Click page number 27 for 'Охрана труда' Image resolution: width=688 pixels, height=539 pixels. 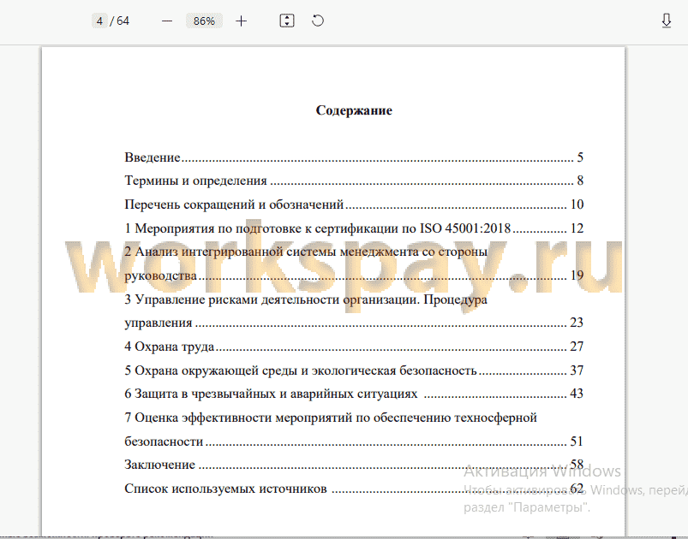tap(577, 346)
